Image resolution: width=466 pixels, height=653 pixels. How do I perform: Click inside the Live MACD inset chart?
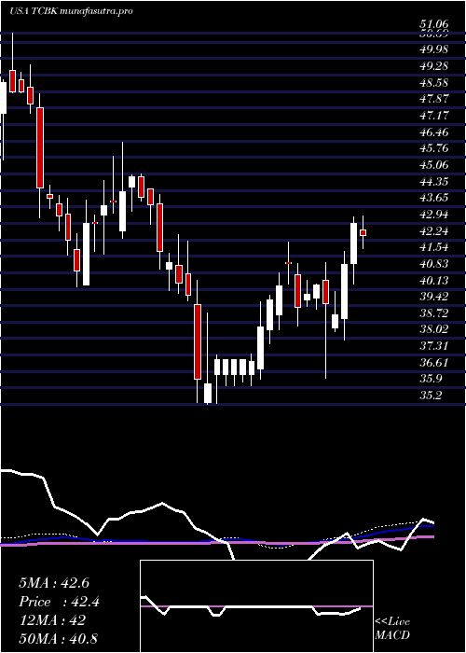coord(256,606)
